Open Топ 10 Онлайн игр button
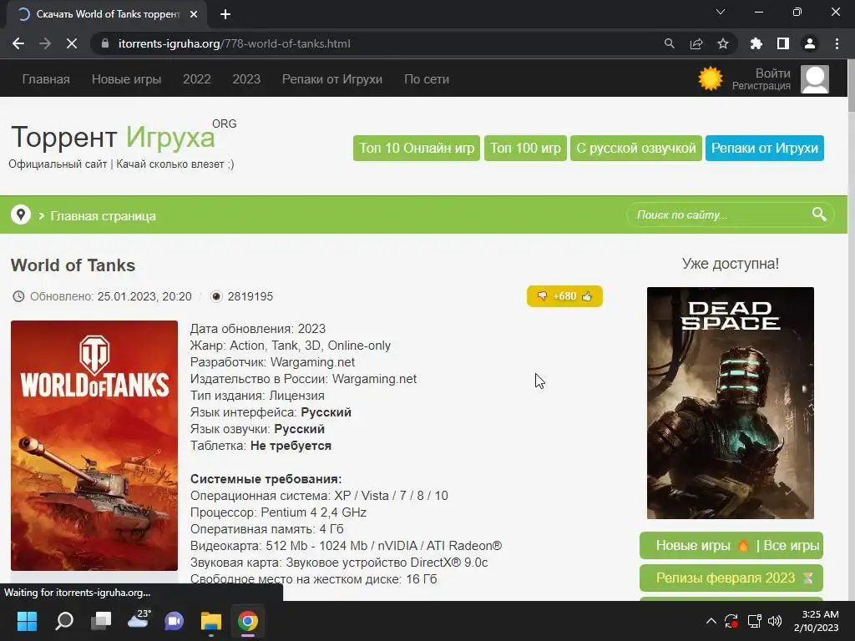The width and height of the screenshot is (855, 641). pyautogui.click(x=417, y=148)
